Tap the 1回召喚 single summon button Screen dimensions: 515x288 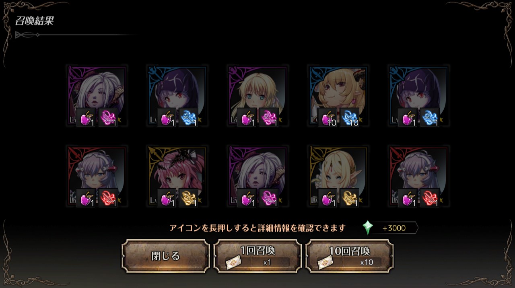point(257,256)
